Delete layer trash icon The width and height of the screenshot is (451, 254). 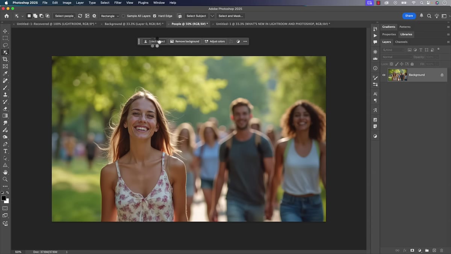(x=442, y=250)
